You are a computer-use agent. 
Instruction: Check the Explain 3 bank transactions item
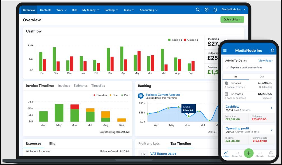pos(227,68)
